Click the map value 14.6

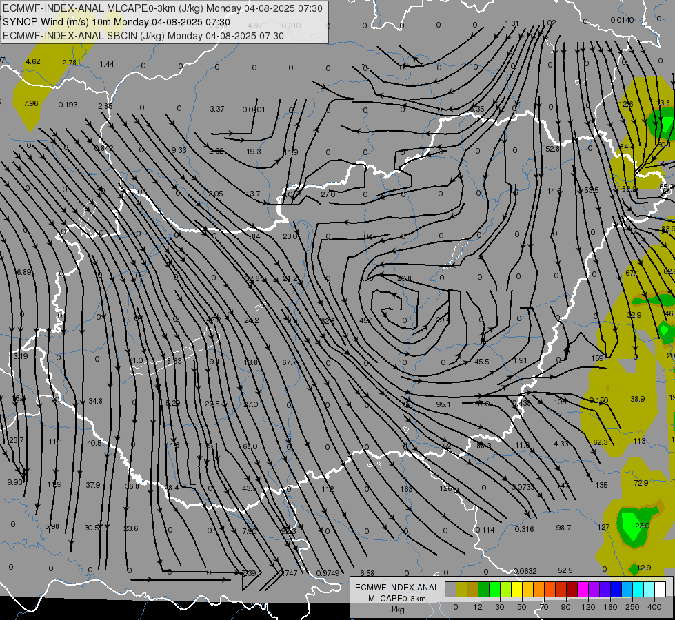click(x=554, y=191)
